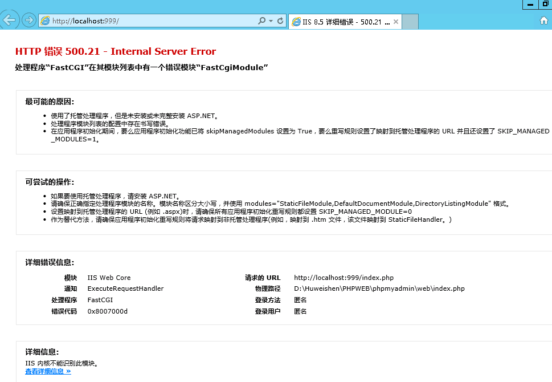Click the physical path D:\Huweishen\PHPWEB value
The image size is (552, 382).
379,288
